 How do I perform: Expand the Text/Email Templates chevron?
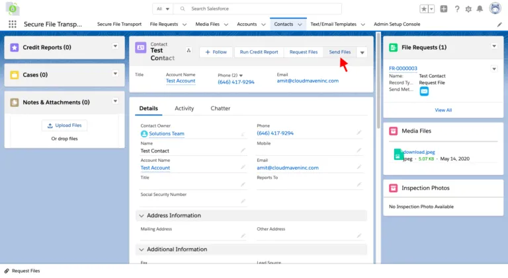(363, 24)
